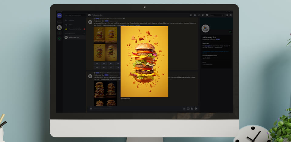Open Discord home via the logo icon
Image resolution: width=291 pixels, height=142 pixels.
click(59, 16)
